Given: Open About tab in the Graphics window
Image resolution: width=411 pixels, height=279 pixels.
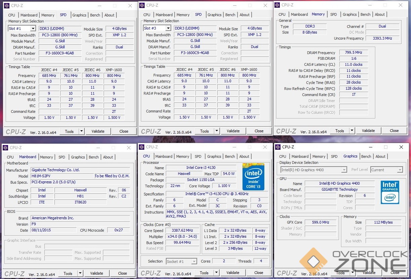Looking at the screenshot, I should tap(380, 156).
